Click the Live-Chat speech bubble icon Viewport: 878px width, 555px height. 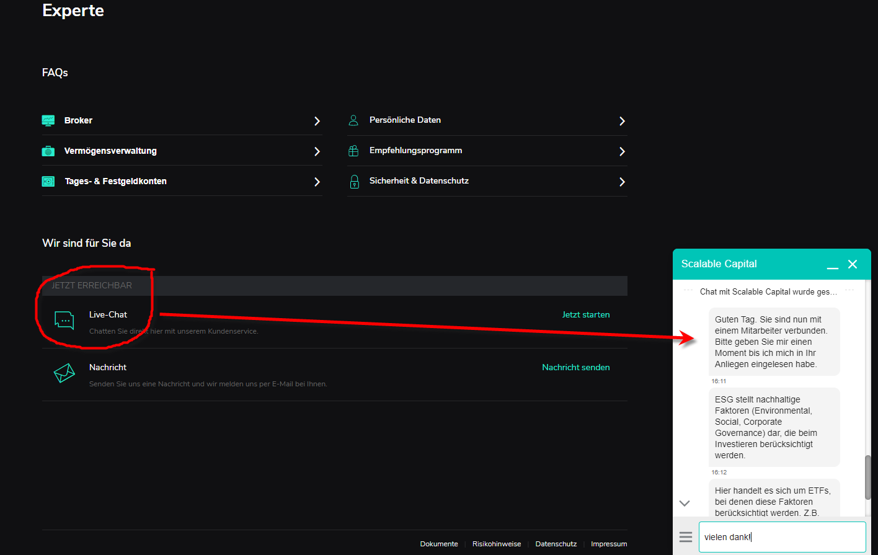[64, 320]
